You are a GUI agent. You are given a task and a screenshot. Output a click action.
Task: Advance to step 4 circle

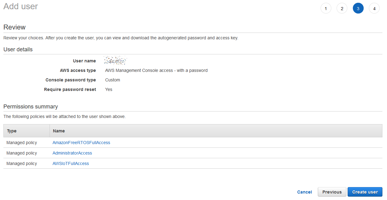pos(374,9)
